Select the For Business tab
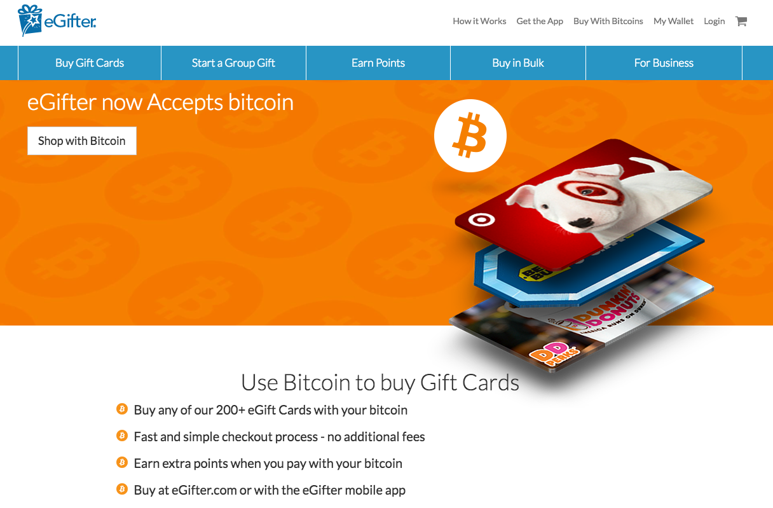This screenshot has height=508, width=773. 664,63
